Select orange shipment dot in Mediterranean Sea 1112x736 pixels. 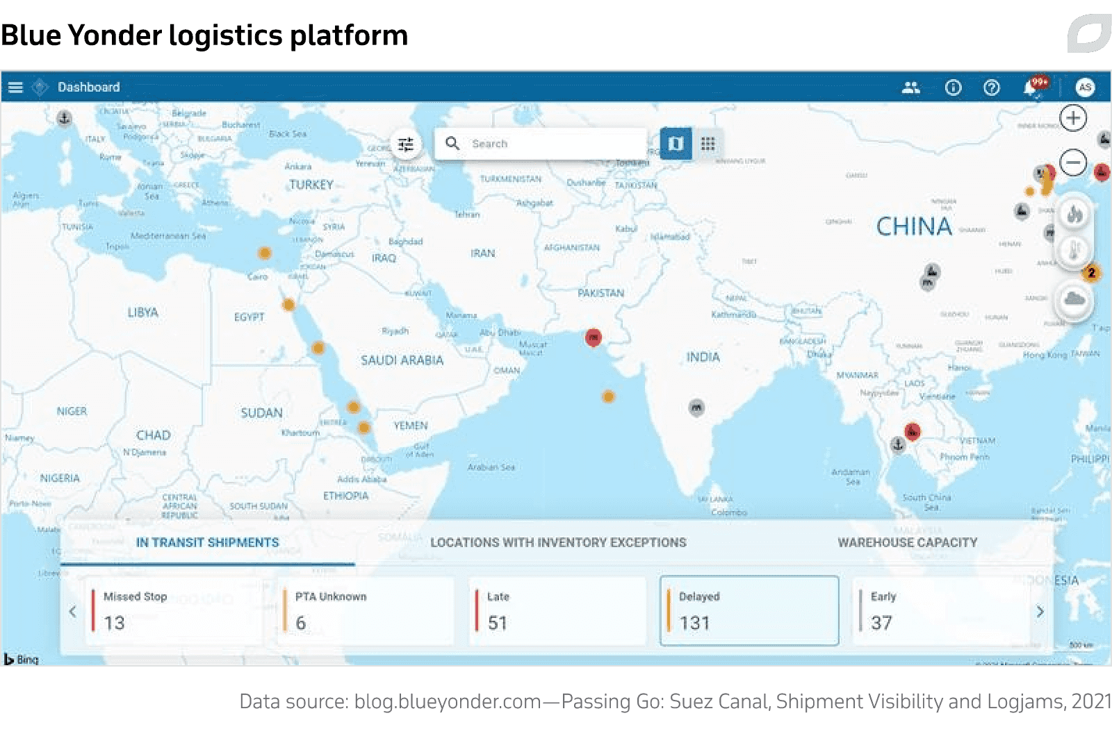coord(264,253)
